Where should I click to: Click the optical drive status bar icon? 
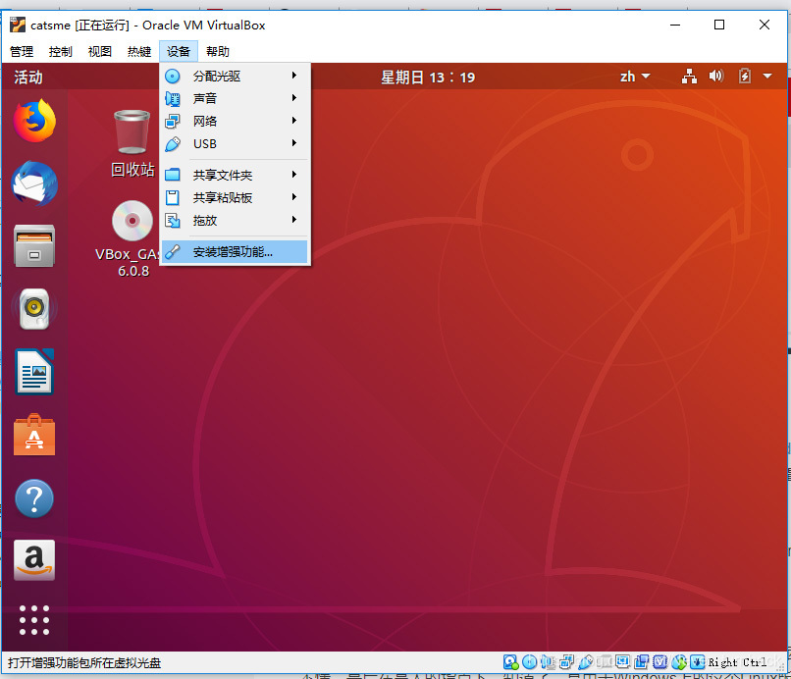529,662
